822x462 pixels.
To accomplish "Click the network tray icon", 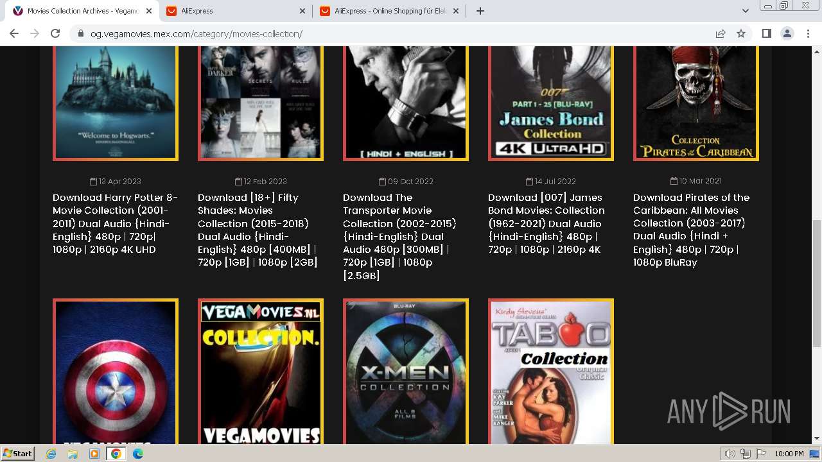I will tap(746, 454).
